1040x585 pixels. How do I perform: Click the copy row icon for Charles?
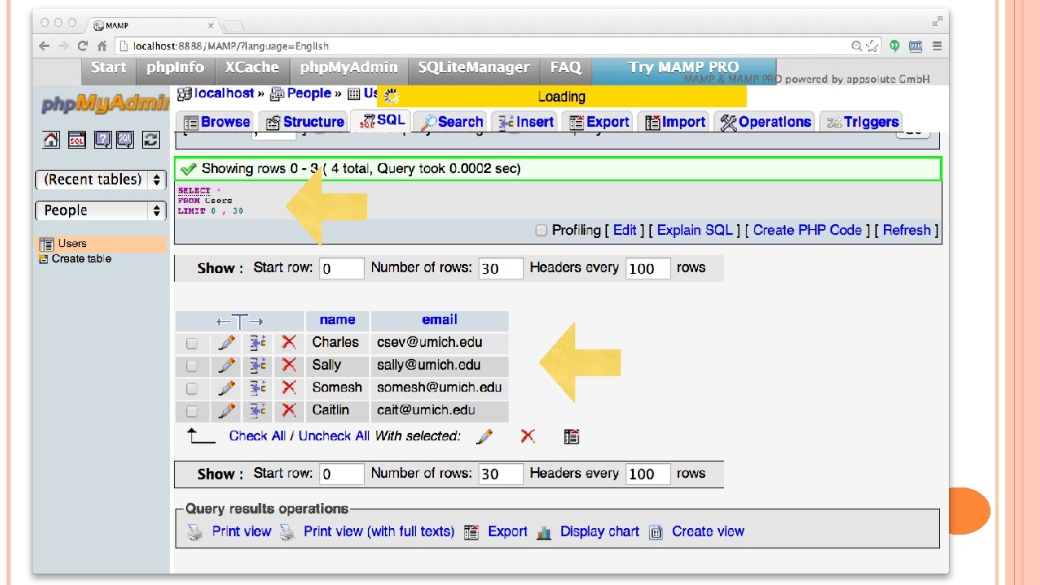pos(258,343)
